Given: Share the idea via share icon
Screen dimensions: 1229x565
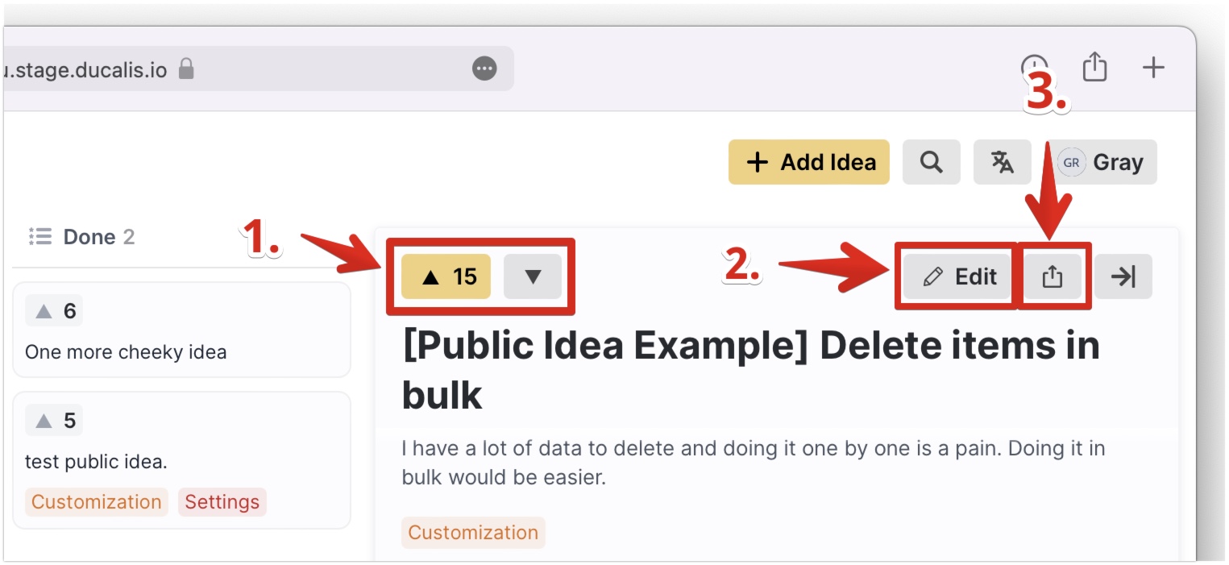Looking at the screenshot, I should pos(1053,276).
